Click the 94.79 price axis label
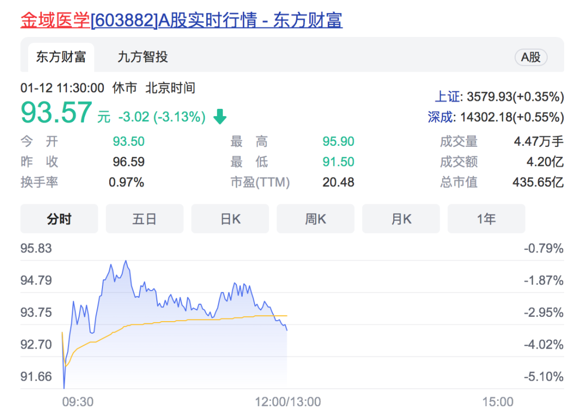The height and width of the screenshot is (413, 570). click(36, 280)
